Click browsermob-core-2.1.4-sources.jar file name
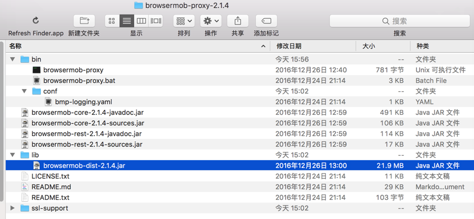The height and width of the screenshot is (219, 474). coord(88,123)
